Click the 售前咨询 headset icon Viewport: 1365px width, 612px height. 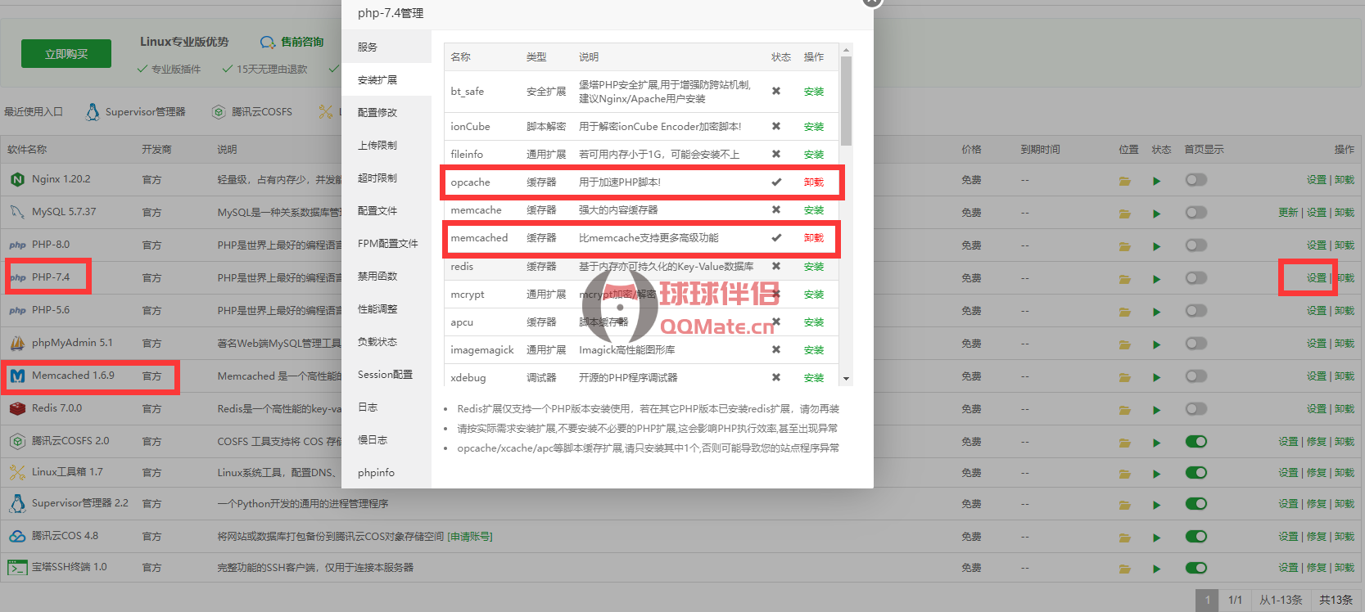pyautogui.click(x=268, y=42)
